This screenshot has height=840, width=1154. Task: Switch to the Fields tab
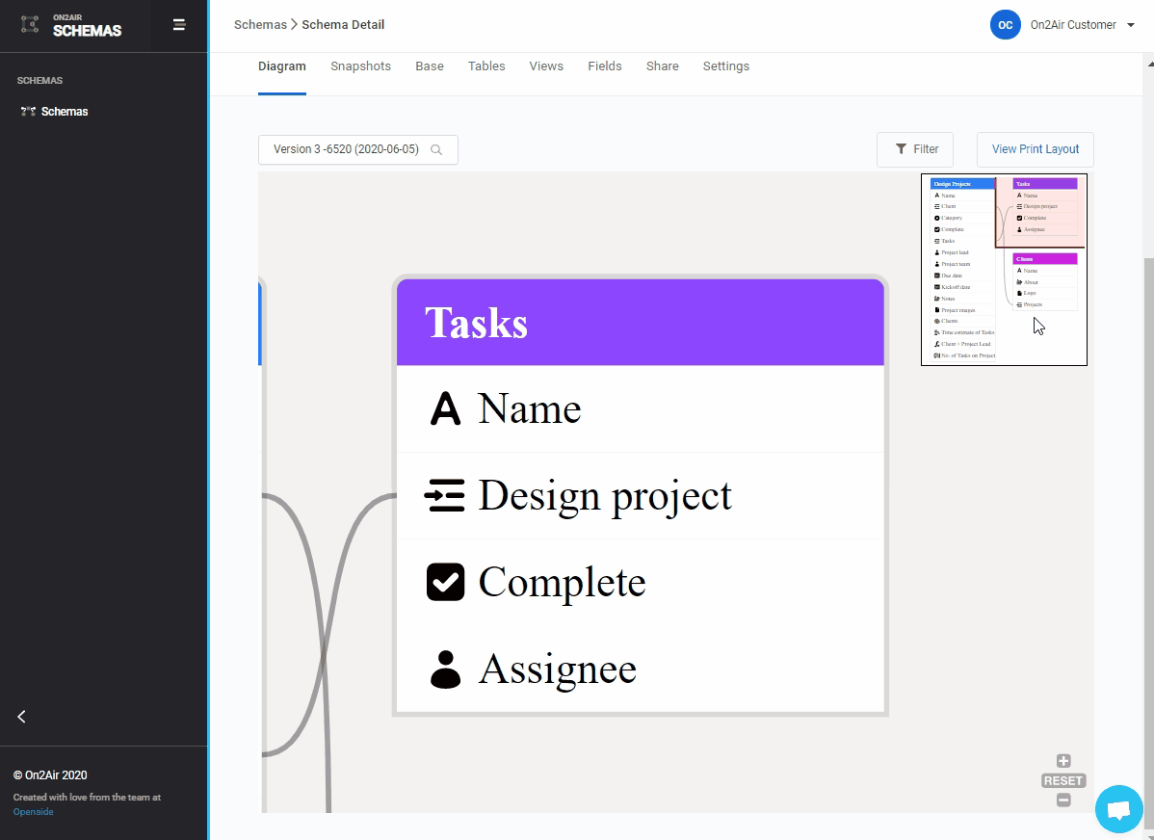604,66
